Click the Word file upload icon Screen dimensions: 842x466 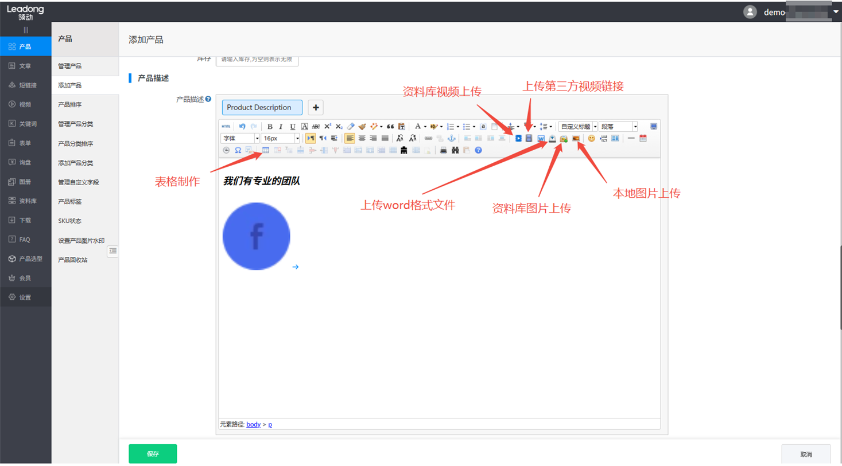(541, 139)
